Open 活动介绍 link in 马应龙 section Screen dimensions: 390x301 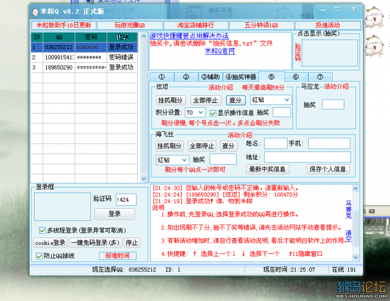pyautogui.click(x=337, y=87)
